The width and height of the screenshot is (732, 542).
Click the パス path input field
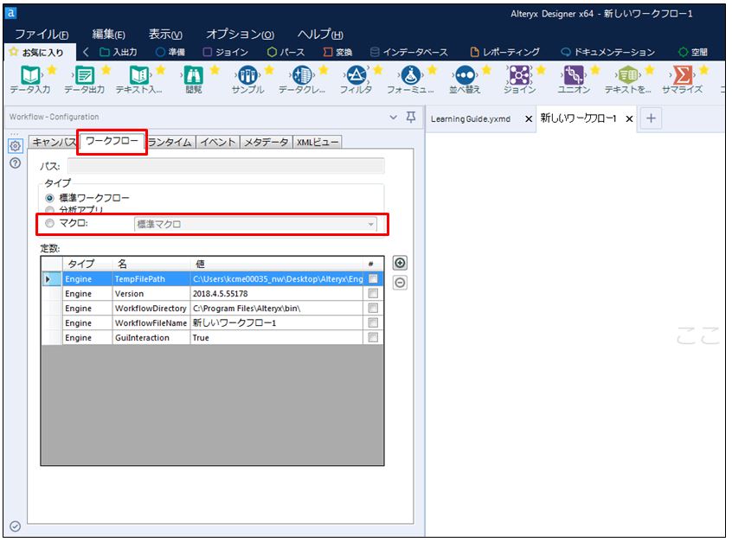point(226,165)
